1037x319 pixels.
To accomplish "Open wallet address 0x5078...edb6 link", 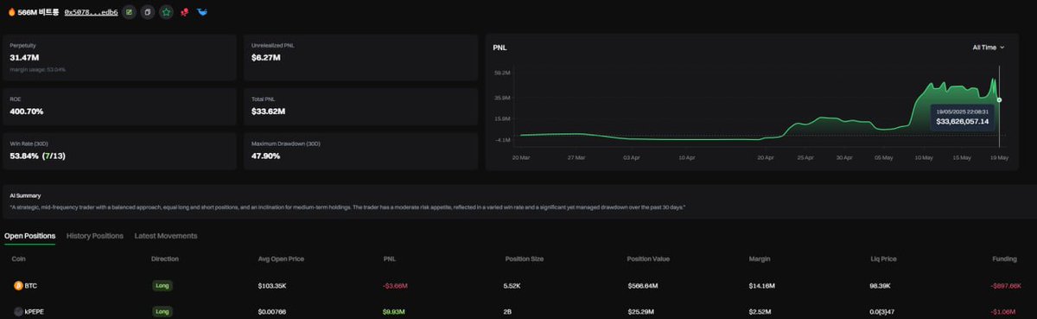I will [91, 13].
